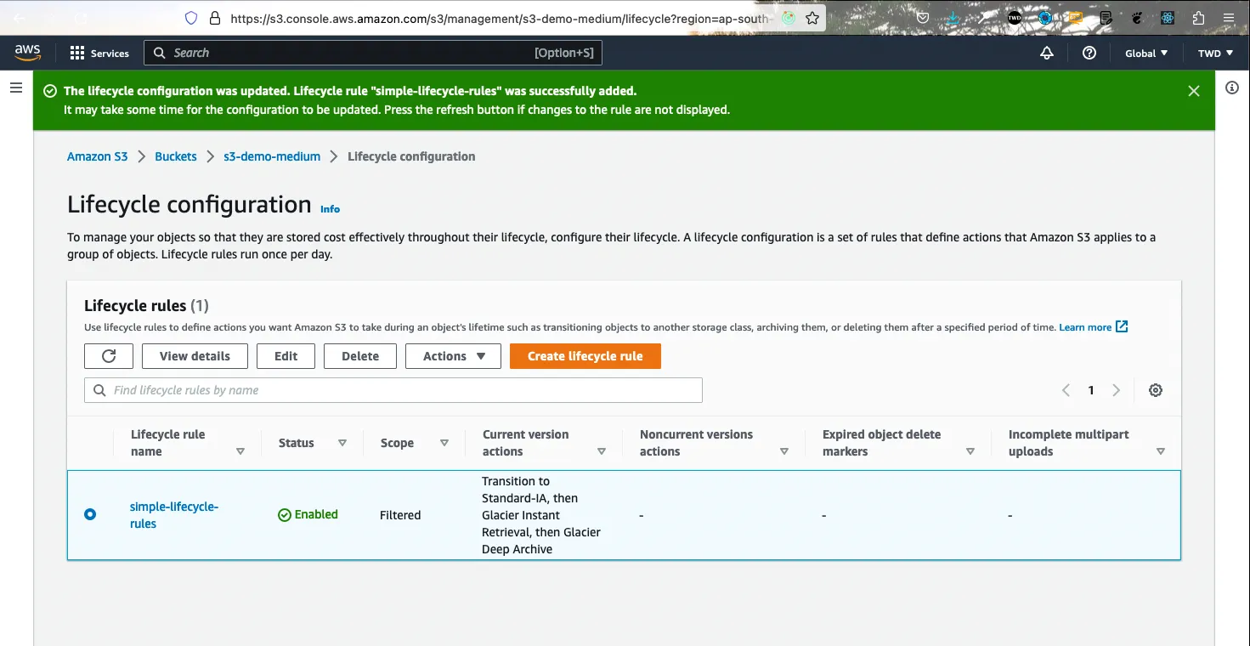The width and height of the screenshot is (1250, 646).
Task: Open the Info link beside Lifecycle configuration
Action: pyautogui.click(x=330, y=208)
